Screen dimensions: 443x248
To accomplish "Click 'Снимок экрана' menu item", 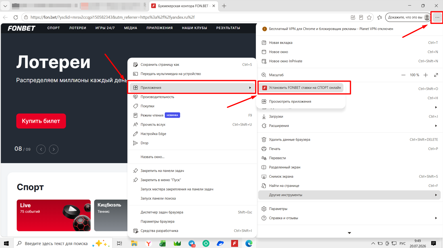I will [x=349, y=177].
